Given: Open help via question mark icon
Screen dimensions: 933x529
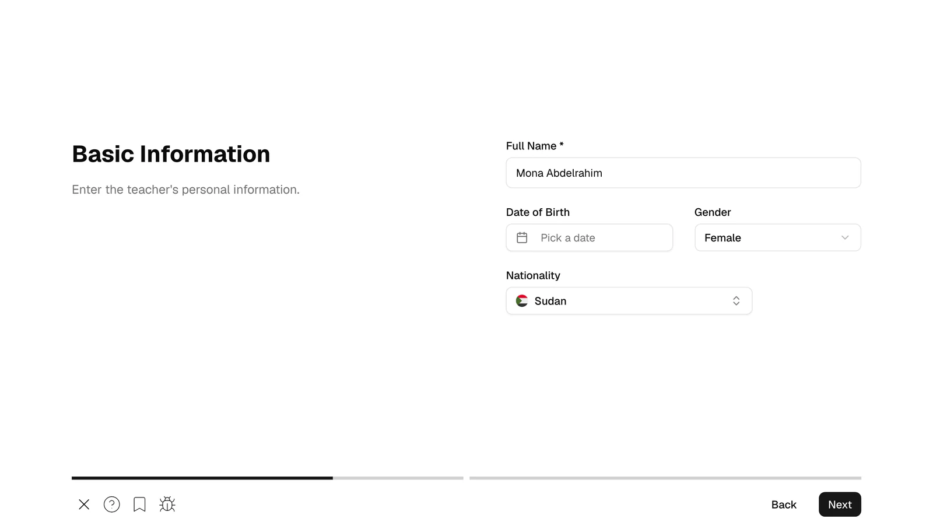Looking at the screenshot, I should coord(112,505).
